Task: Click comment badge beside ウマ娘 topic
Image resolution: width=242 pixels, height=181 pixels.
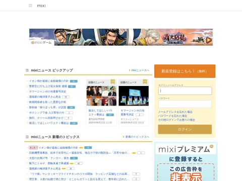Action: (136, 174)
